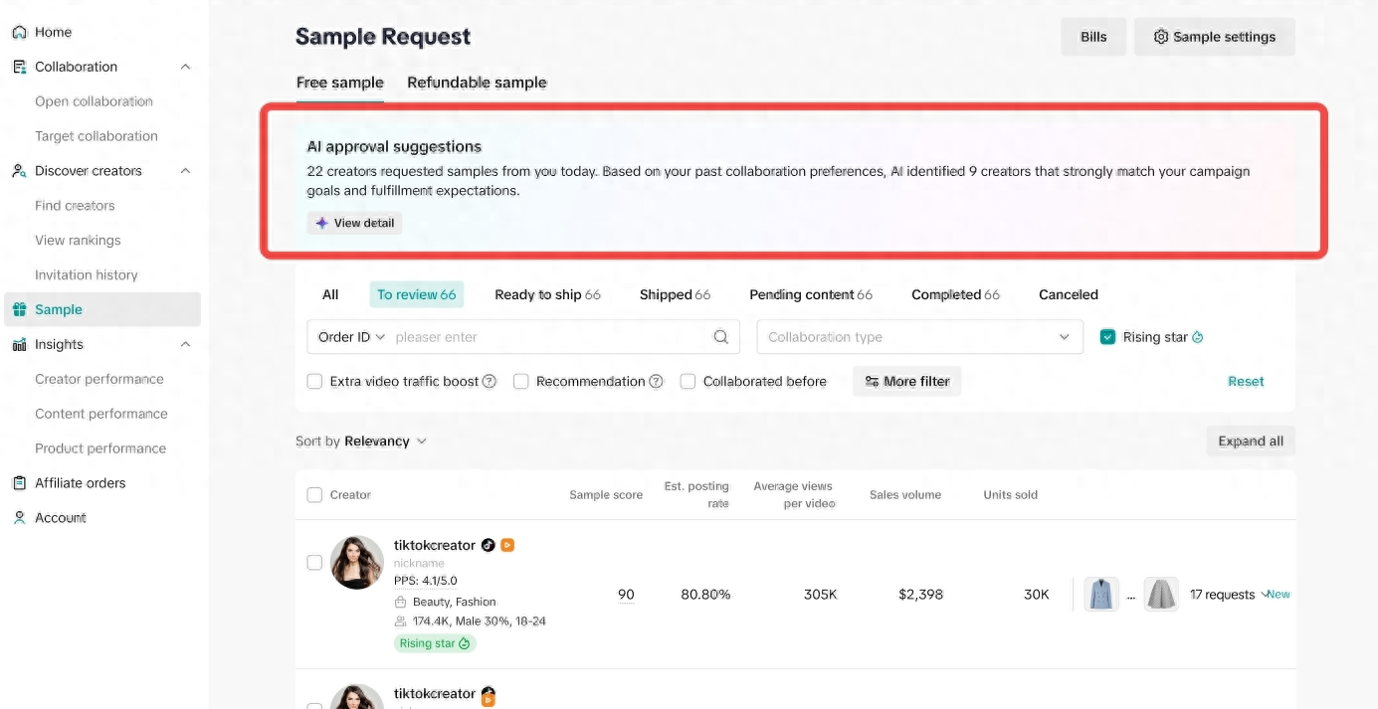
Task: Click the green Rising star badge under the creator
Action: point(435,643)
